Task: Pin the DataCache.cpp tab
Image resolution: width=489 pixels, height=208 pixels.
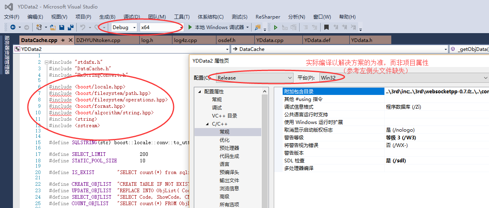Action: point(63,40)
